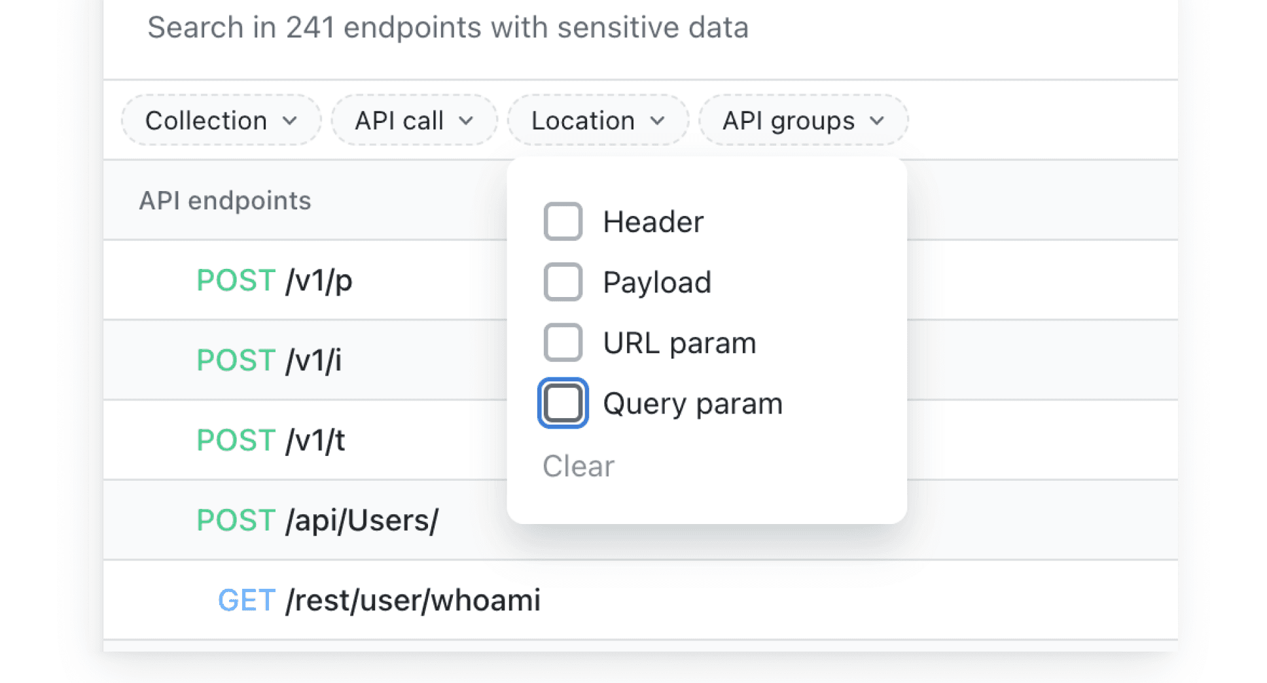Viewport: 1267px width, 683px height.
Task: Open the POST /api/Users/ endpoint
Action: pyautogui.click(x=317, y=520)
